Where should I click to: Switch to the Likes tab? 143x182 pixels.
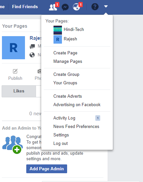(19, 91)
